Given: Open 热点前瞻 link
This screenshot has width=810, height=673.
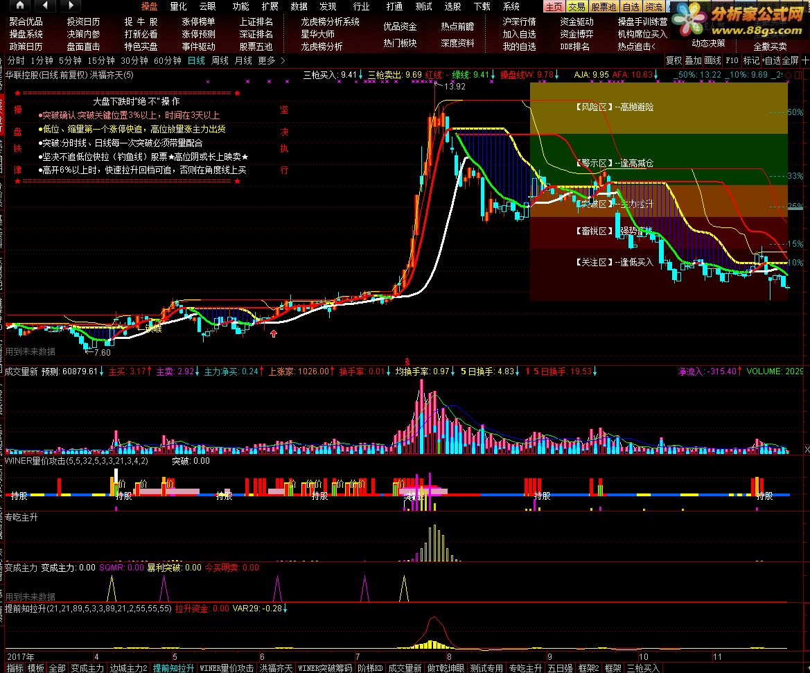Looking at the screenshot, I should pos(457,26).
